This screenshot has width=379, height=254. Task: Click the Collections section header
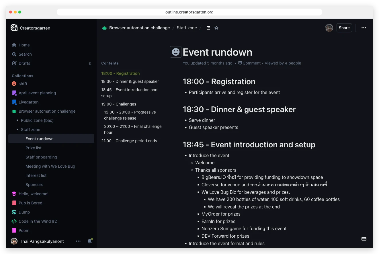tap(22, 76)
